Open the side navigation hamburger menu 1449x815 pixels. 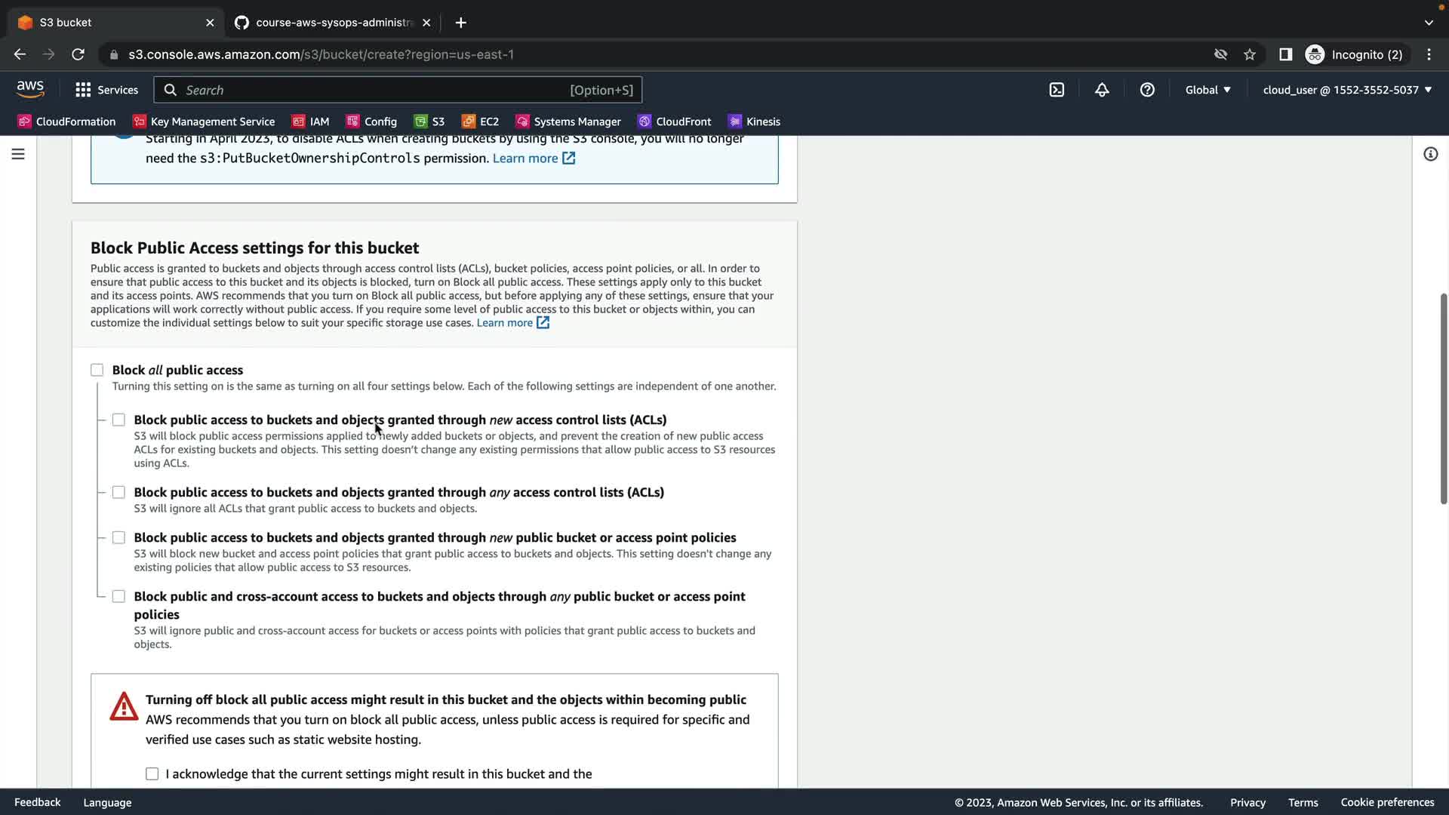click(x=18, y=154)
